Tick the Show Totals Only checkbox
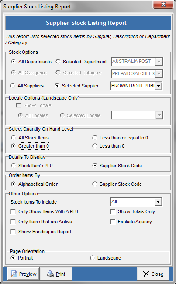176x284 pixels. 113,211
